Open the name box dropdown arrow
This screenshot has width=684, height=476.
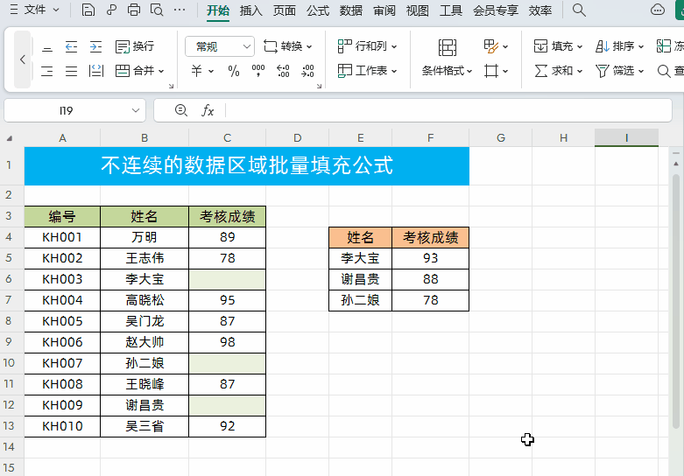pyautogui.click(x=136, y=111)
